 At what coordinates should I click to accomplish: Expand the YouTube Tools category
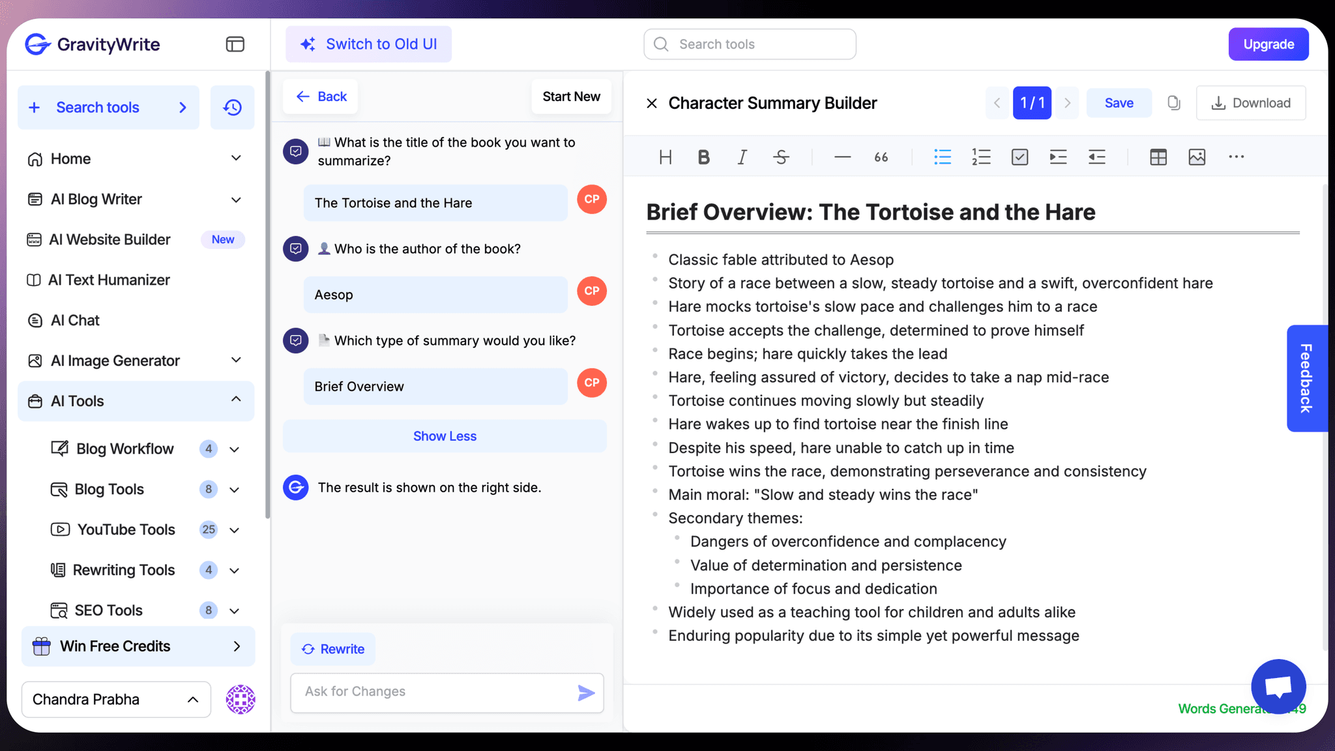coord(235,529)
